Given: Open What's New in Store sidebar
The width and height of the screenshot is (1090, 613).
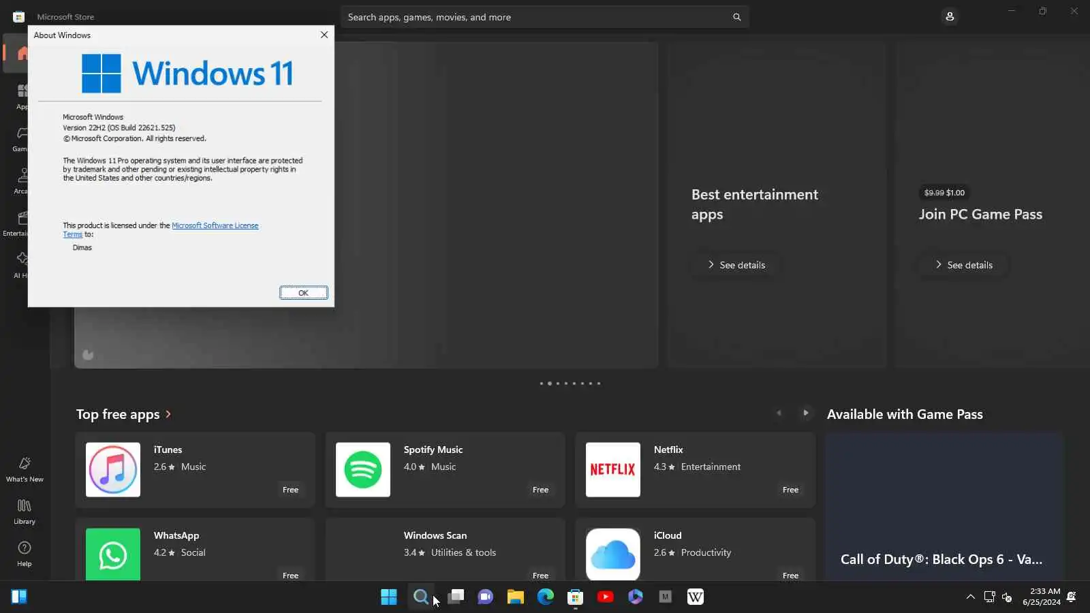Looking at the screenshot, I should [25, 469].
